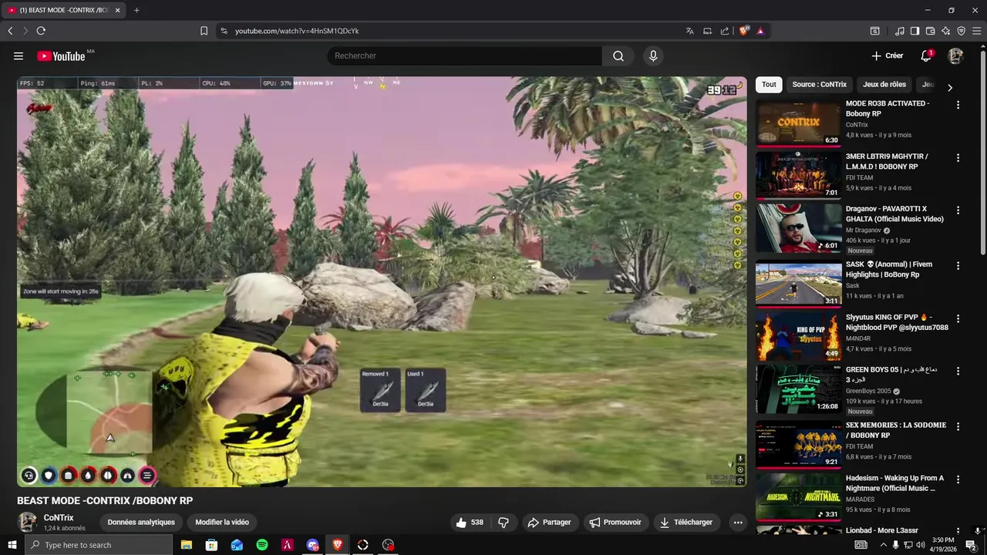Go back with browser back arrow
This screenshot has height=555, width=987.
point(10,31)
